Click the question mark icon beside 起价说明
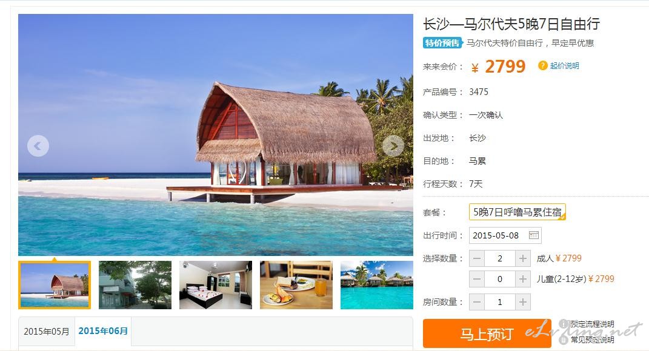 (542, 65)
